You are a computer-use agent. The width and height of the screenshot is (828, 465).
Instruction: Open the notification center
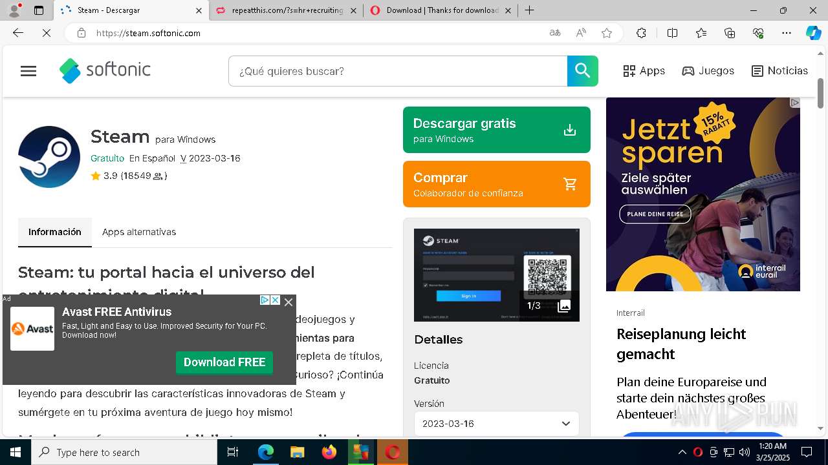(x=807, y=452)
